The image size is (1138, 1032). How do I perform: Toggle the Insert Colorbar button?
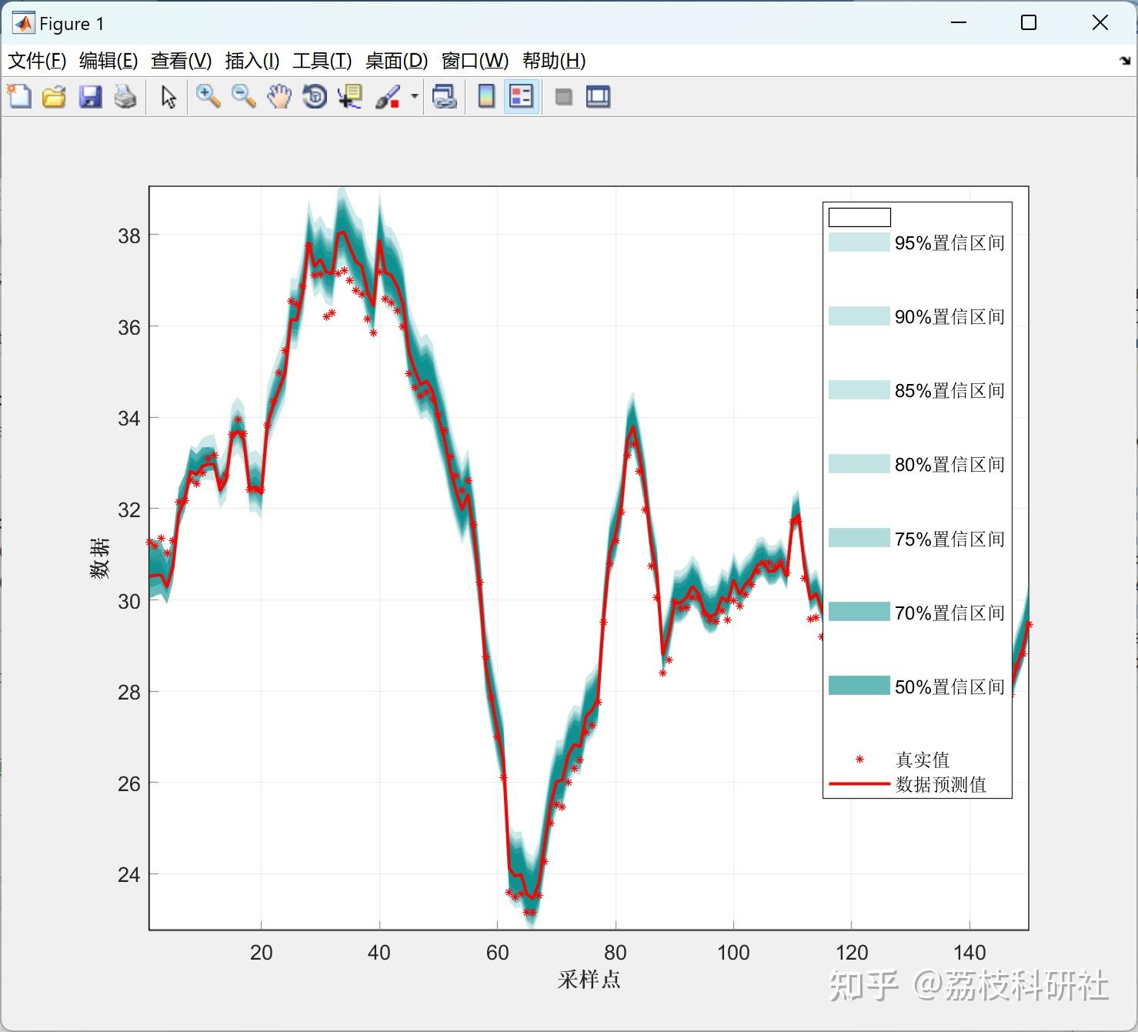coord(486,97)
